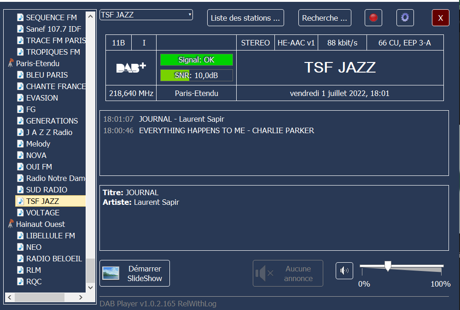Click the music note icon for CHANTE FRANCE
Screen dimensions: 460x310
(x=20, y=86)
